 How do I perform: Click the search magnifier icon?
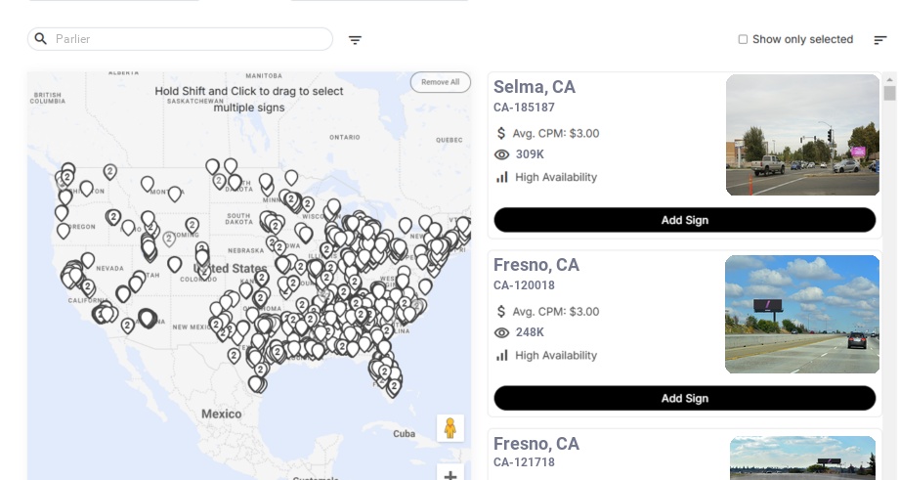pyautogui.click(x=41, y=39)
